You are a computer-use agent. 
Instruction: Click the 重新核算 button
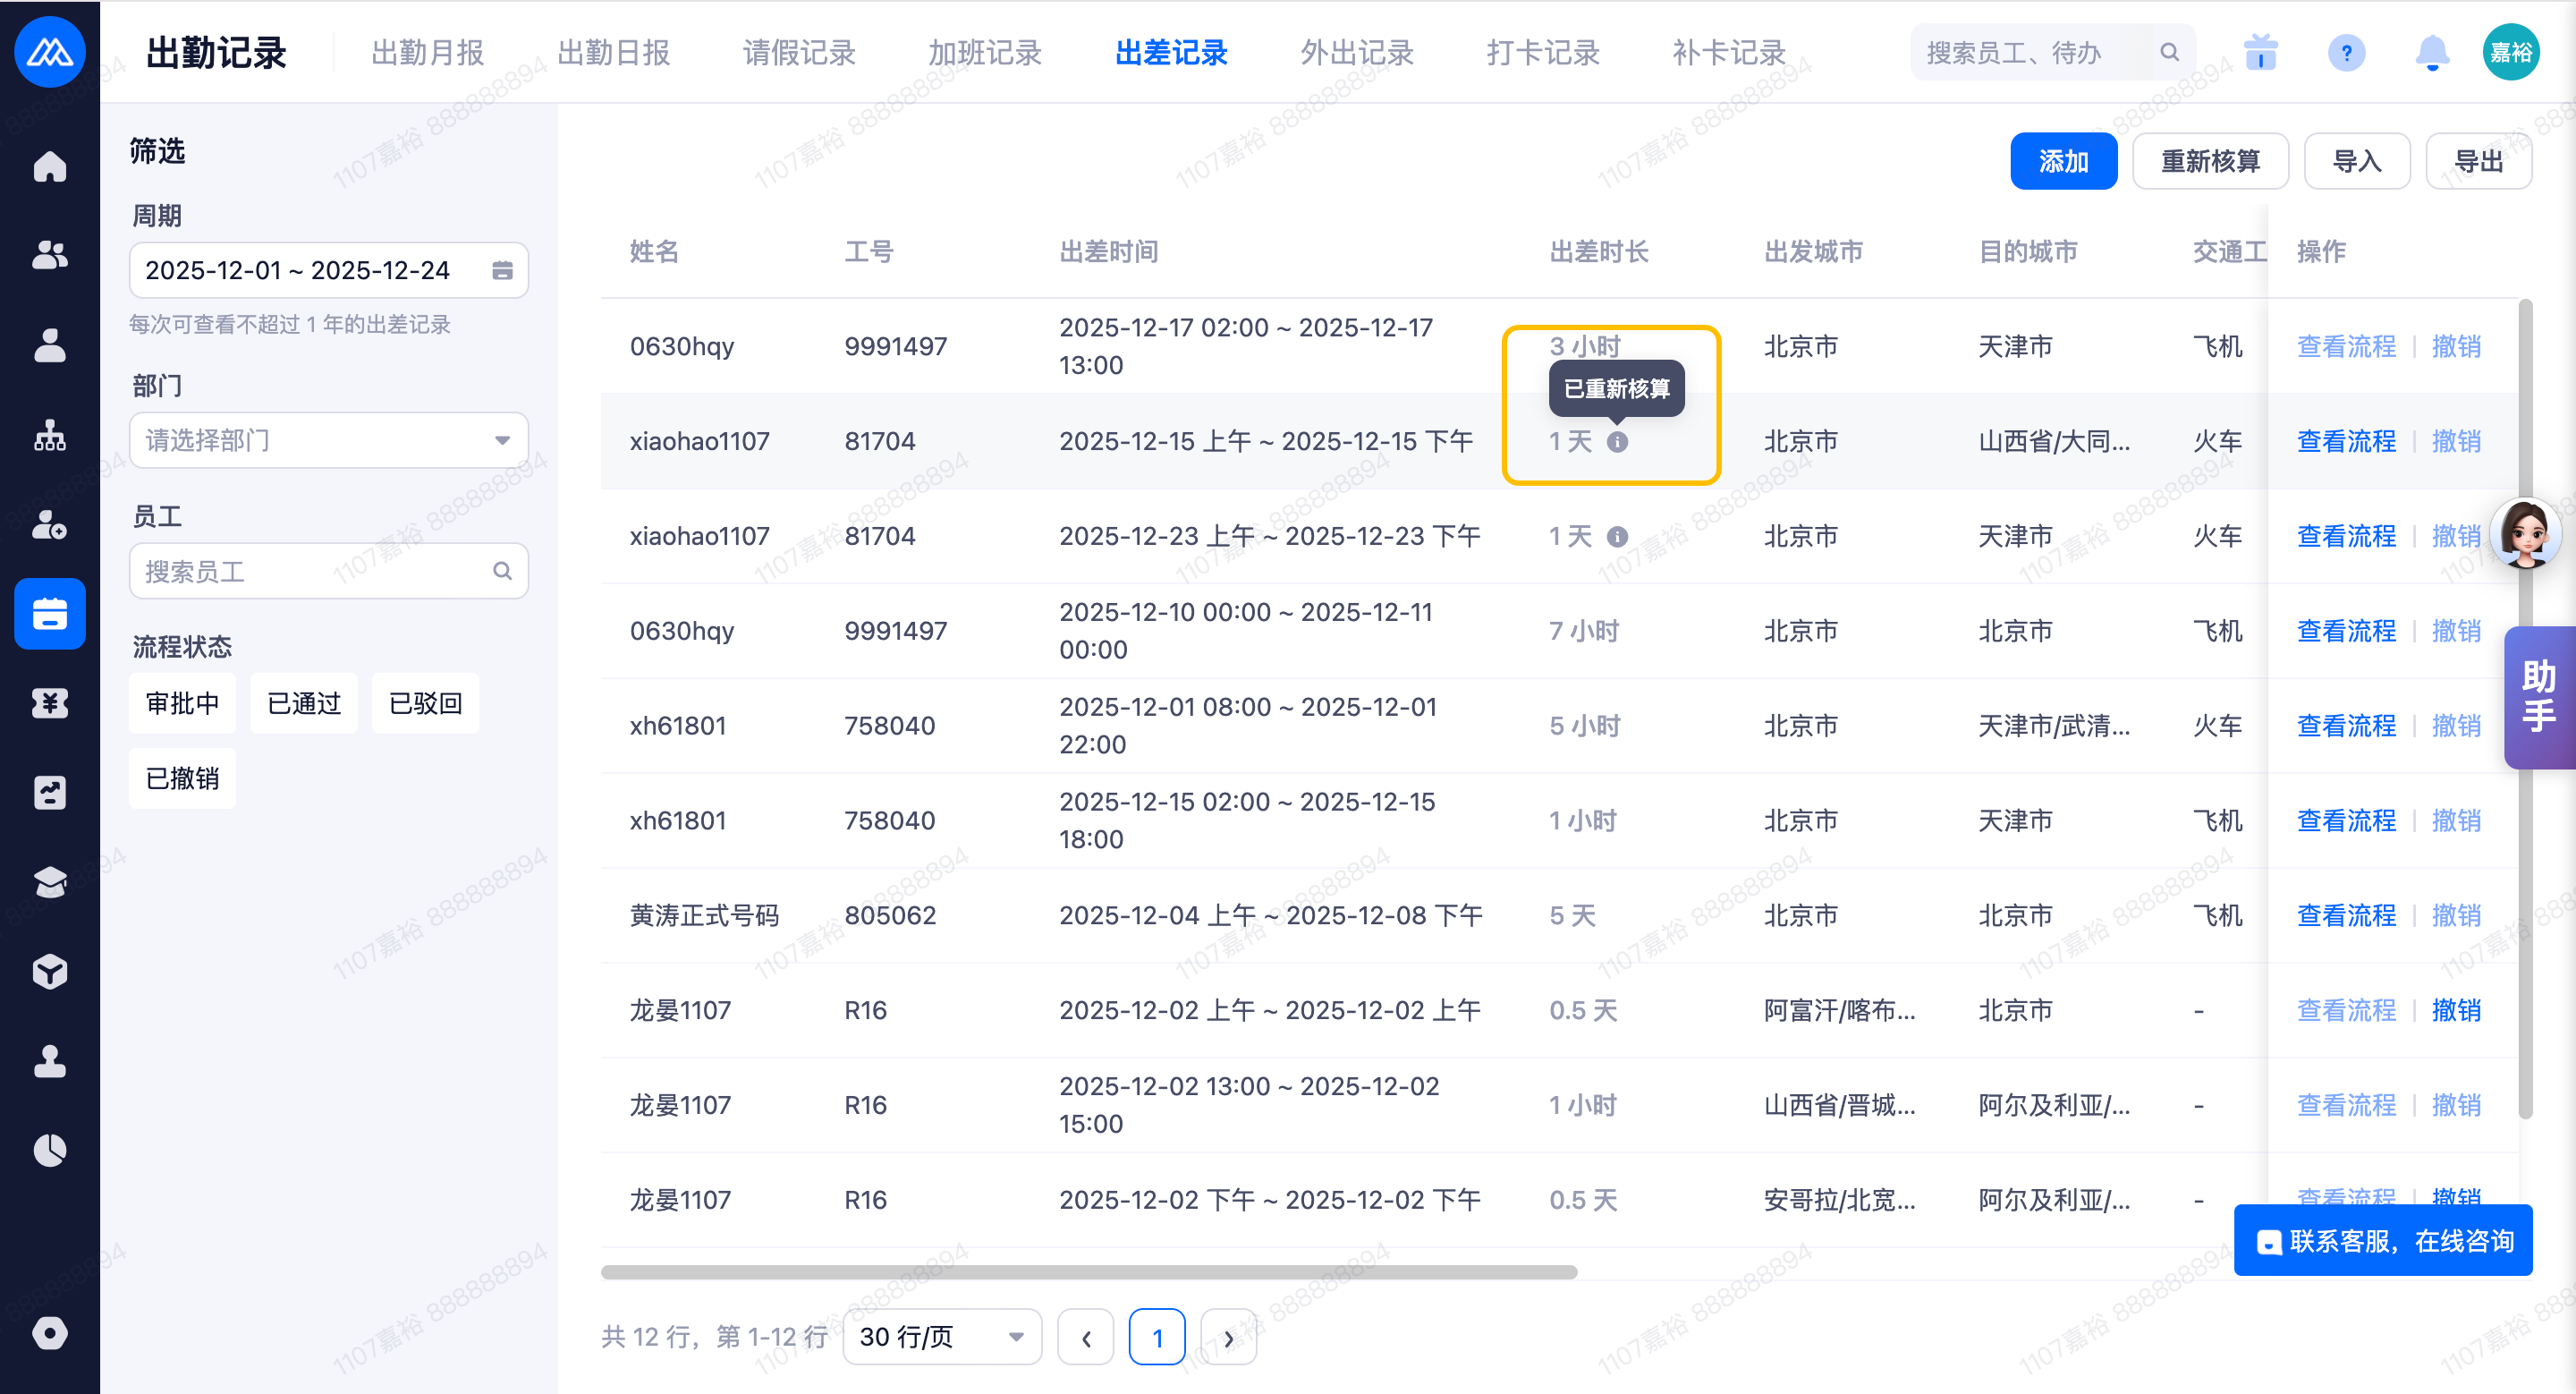pos(2209,161)
